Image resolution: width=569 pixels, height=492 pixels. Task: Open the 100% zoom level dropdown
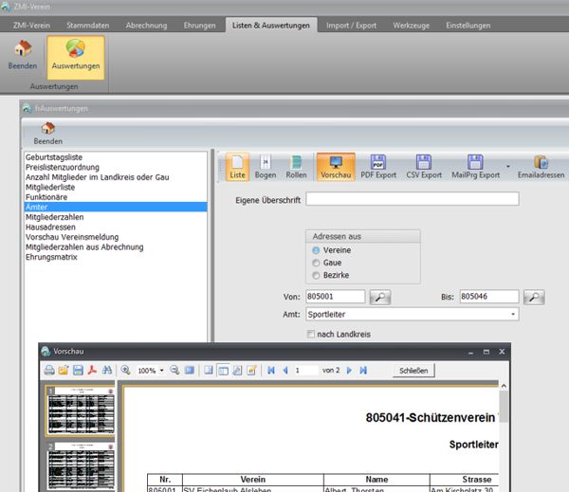162,371
